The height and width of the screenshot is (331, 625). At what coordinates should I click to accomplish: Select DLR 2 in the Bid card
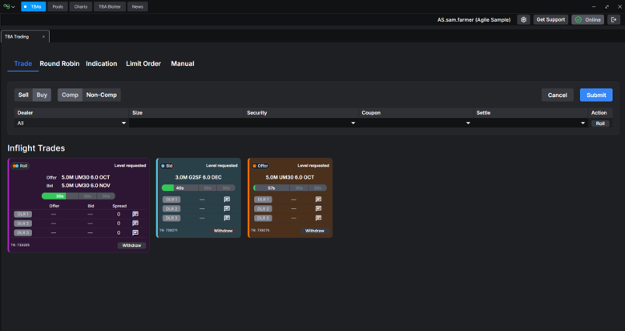point(171,208)
